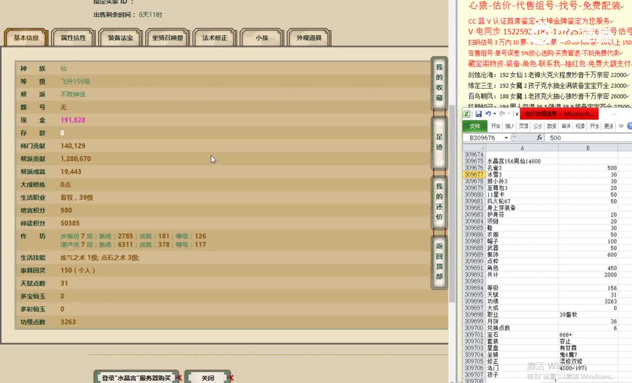Click the 关闭 button at the bottom
The width and height of the screenshot is (632, 383).
pyautogui.click(x=207, y=377)
